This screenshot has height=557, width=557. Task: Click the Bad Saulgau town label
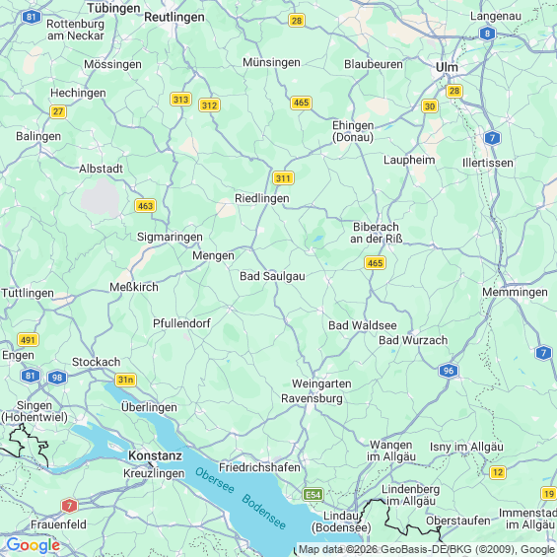click(x=272, y=276)
